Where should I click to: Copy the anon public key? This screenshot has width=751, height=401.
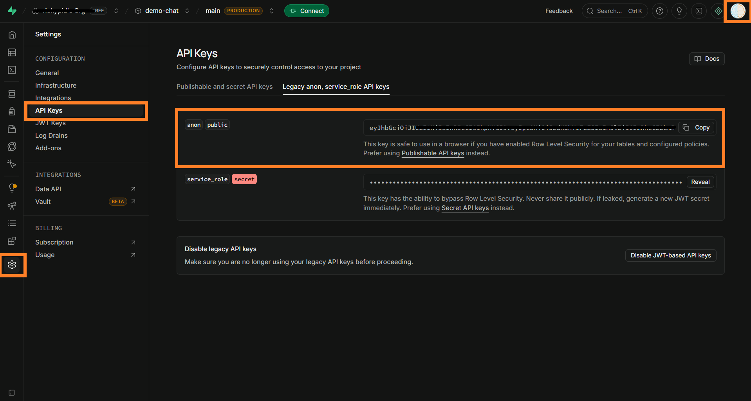tap(697, 128)
